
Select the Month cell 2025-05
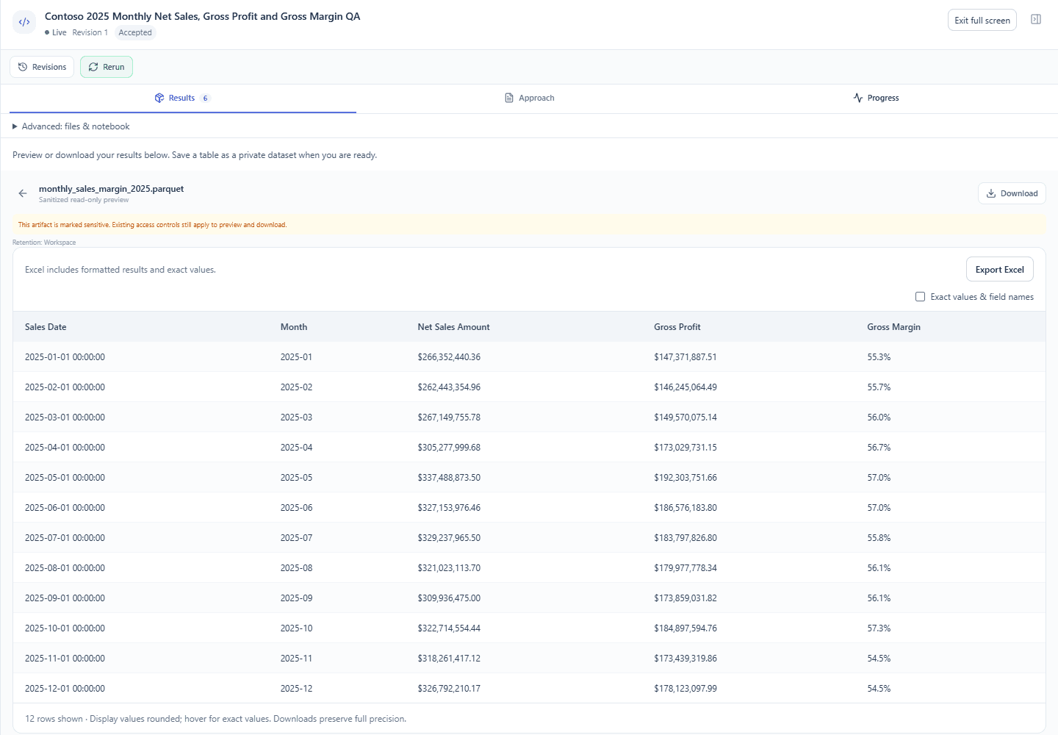click(296, 478)
